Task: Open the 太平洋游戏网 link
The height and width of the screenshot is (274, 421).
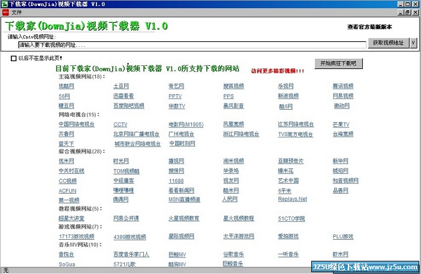Action: tap(239, 236)
